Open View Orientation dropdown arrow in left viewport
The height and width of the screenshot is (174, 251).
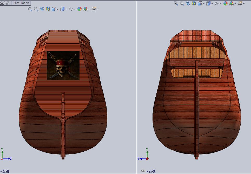(58, 9)
